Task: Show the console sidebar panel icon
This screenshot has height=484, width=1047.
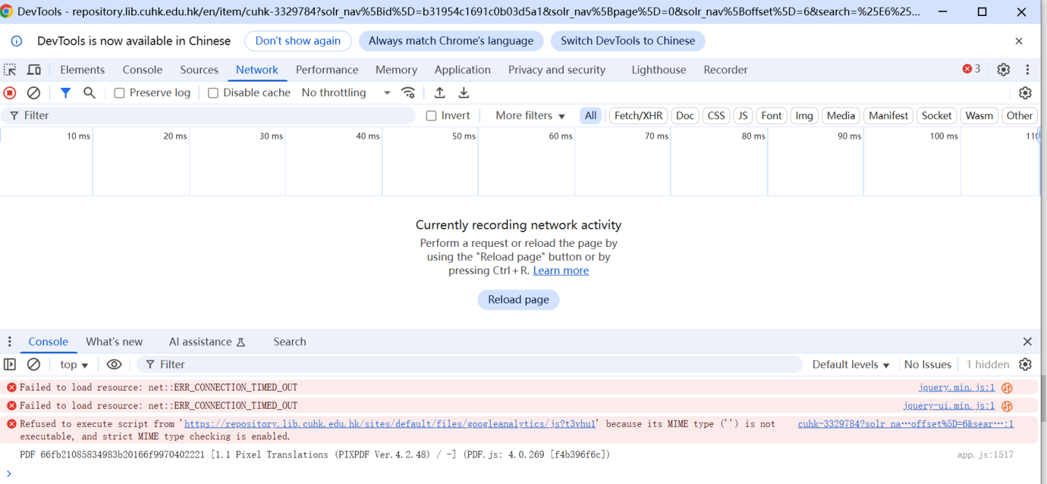Action: (10, 364)
